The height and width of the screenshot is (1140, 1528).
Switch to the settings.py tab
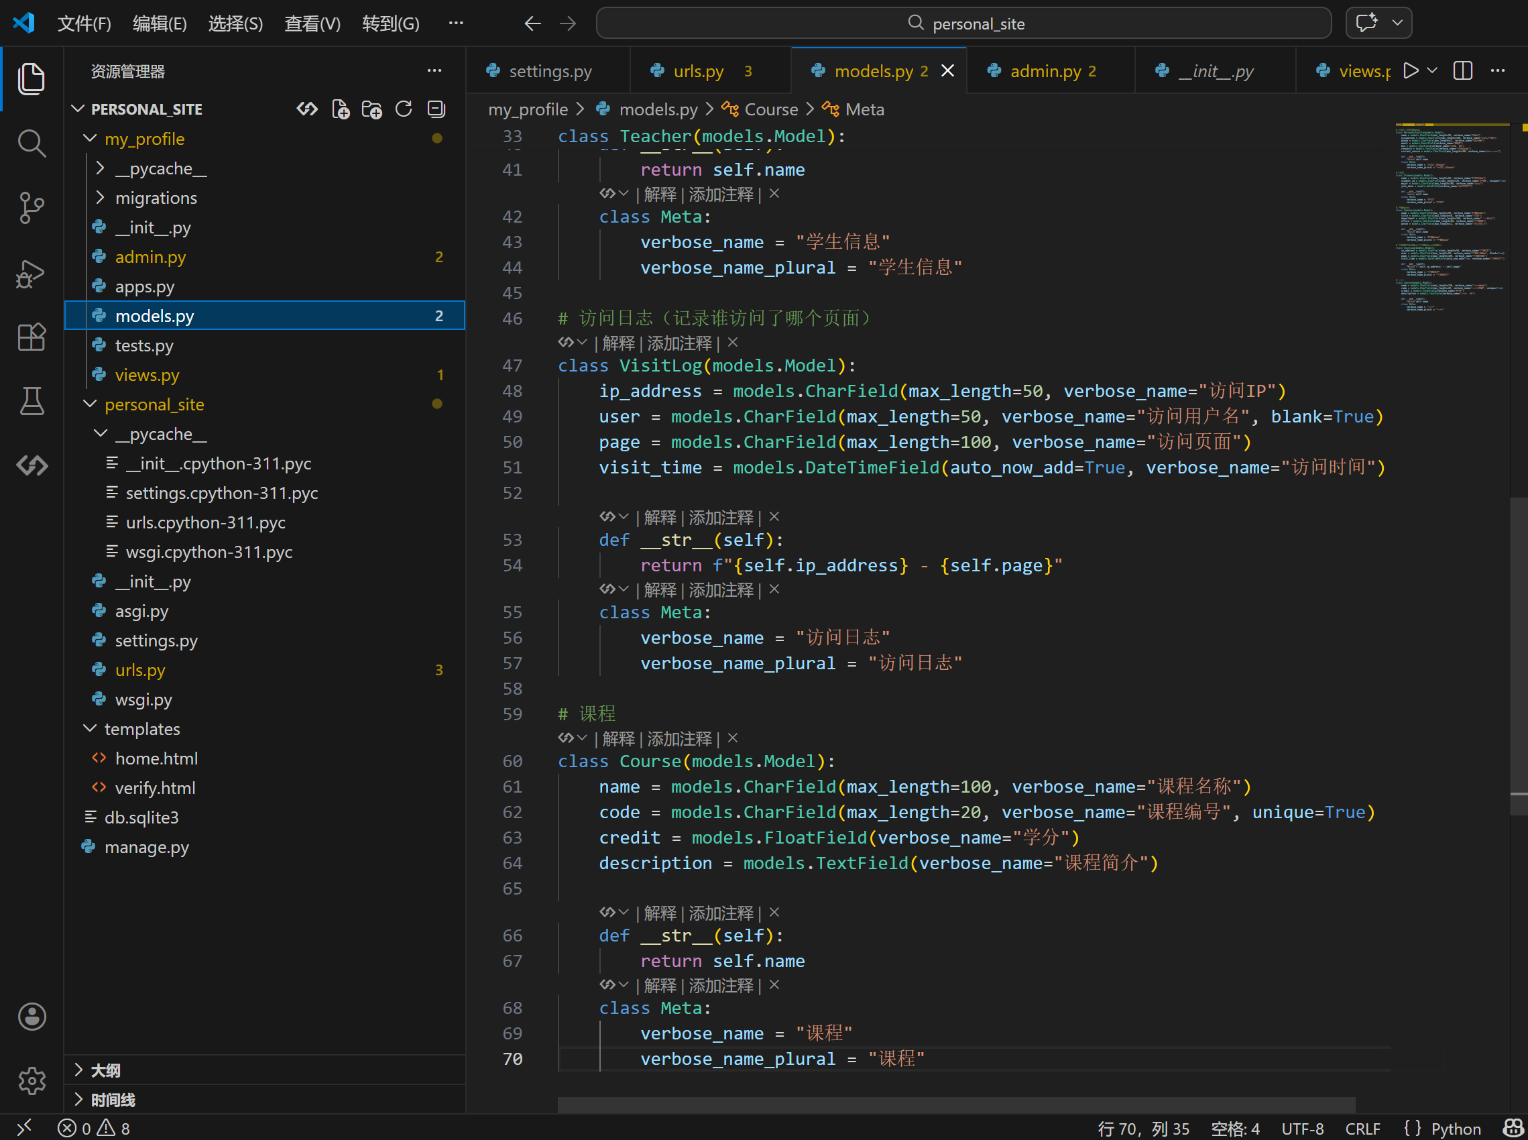(x=550, y=71)
